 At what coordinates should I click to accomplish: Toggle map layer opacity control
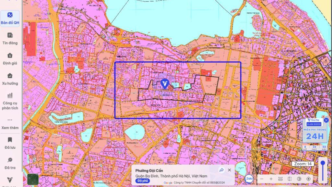coord(299,179)
